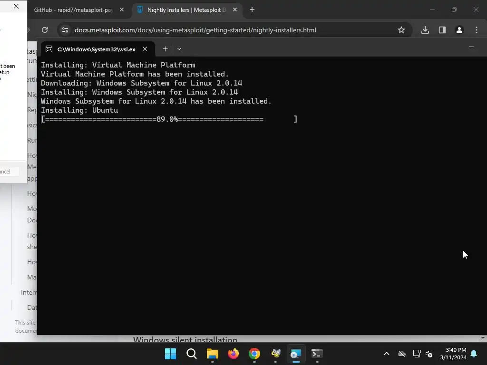Open Chrome profile avatar menu

459,30
